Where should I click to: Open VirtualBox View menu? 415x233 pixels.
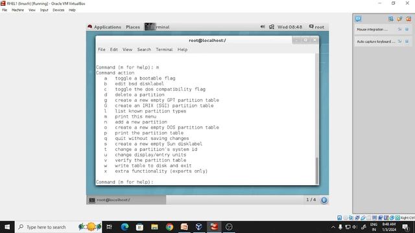click(32, 10)
